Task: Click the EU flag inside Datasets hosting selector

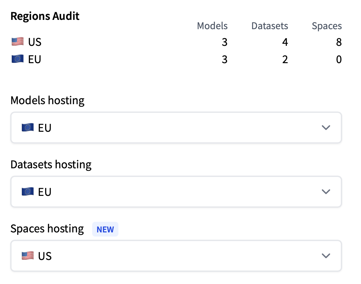Action: click(28, 191)
